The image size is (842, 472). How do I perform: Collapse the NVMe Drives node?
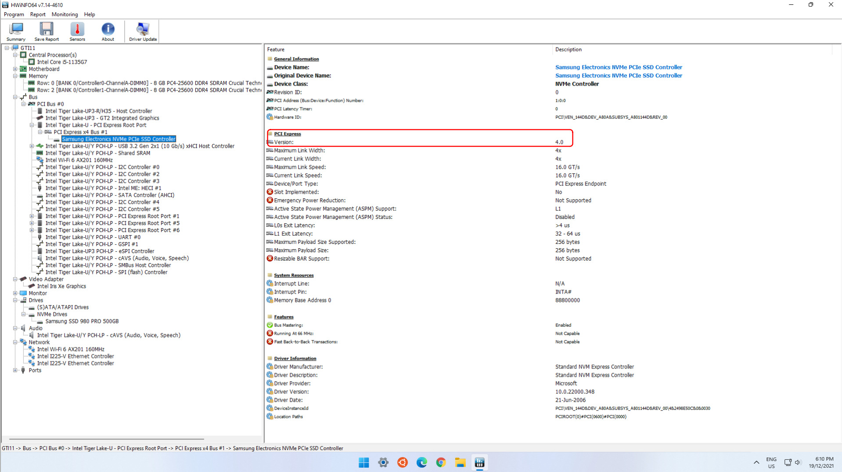tap(24, 314)
